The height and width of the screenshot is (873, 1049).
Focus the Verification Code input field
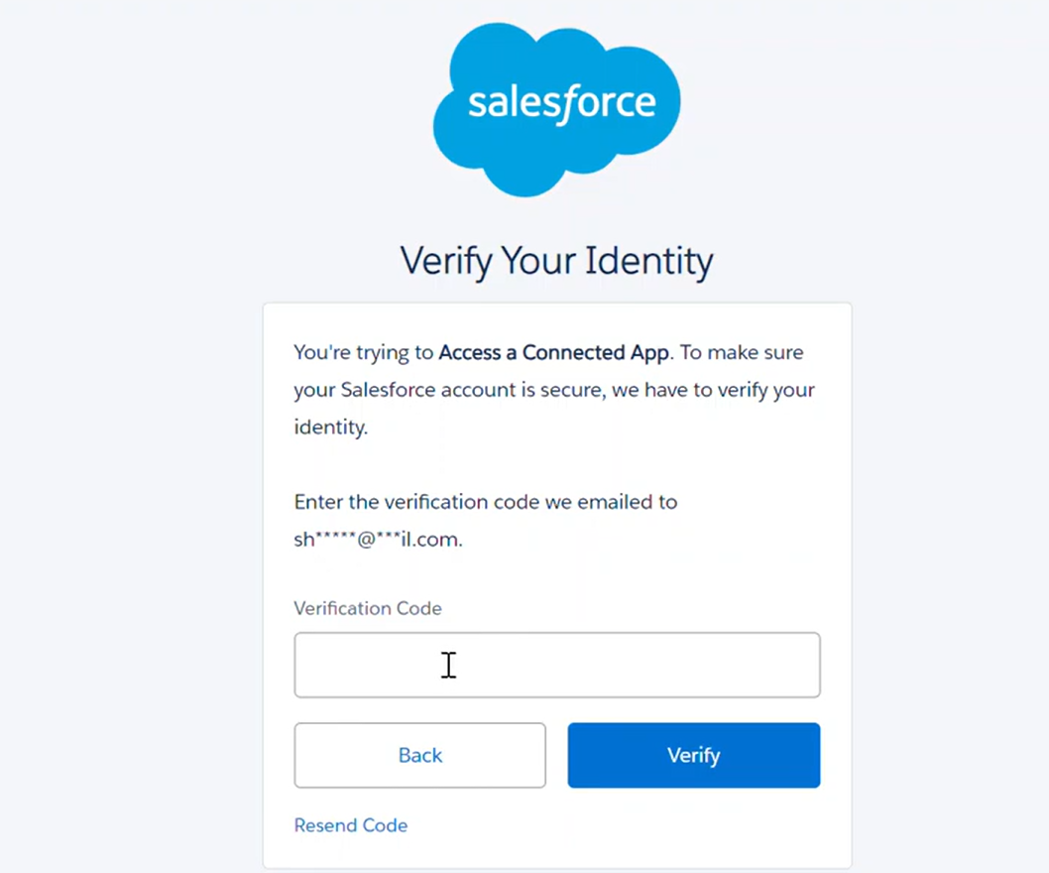(x=557, y=665)
